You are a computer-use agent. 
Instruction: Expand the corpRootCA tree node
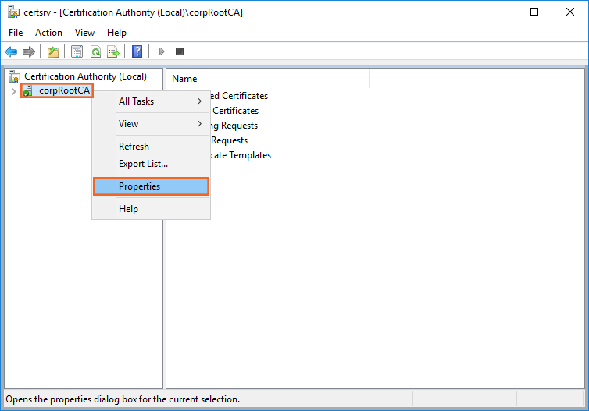click(x=13, y=91)
